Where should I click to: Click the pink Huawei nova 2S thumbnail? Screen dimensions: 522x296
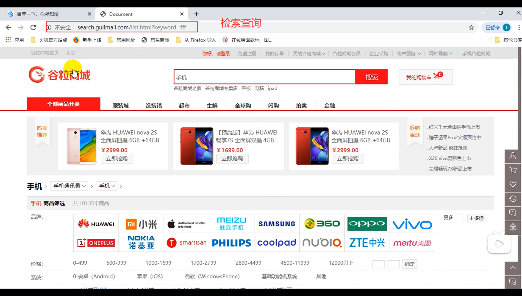pyautogui.click(x=82, y=146)
